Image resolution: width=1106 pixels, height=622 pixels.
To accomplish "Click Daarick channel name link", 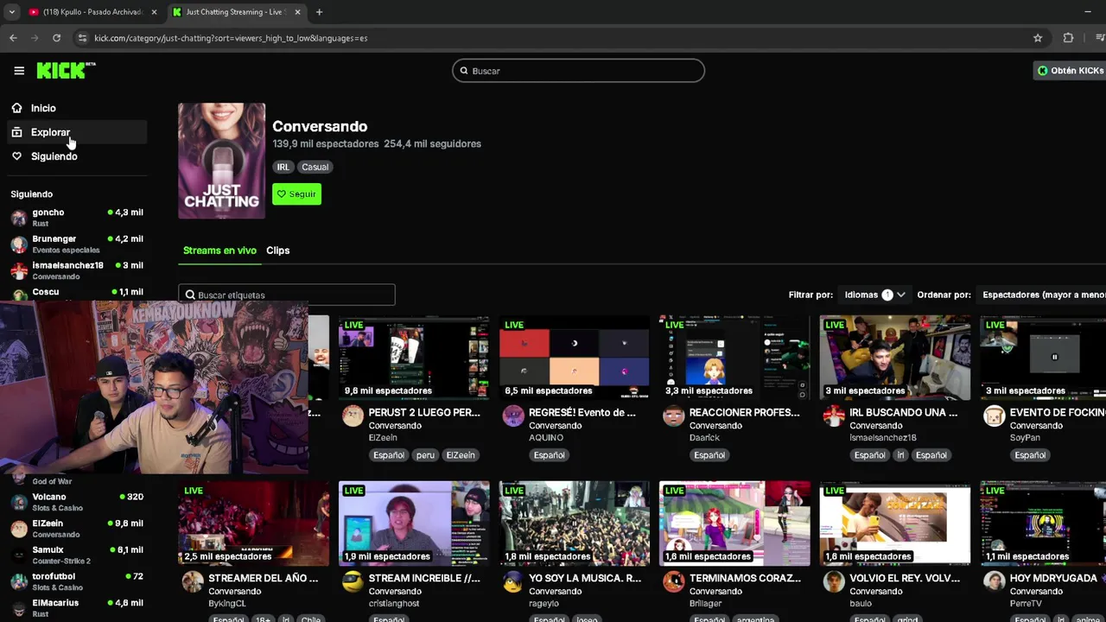I will (704, 438).
